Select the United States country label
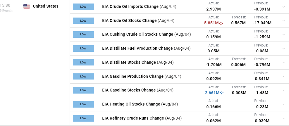The image size is (289, 126). [x=46, y=6]
